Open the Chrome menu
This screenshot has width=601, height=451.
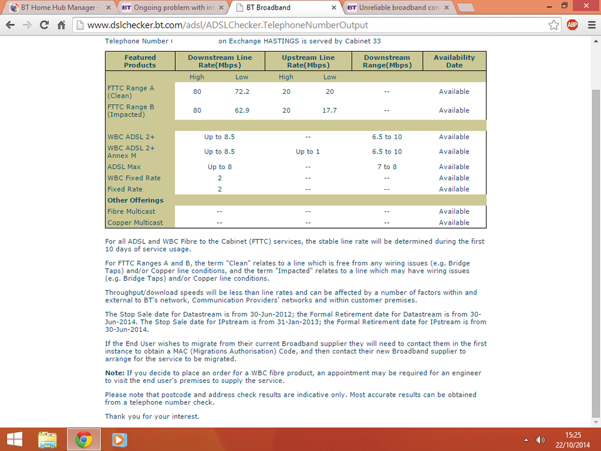click(592, 25)
